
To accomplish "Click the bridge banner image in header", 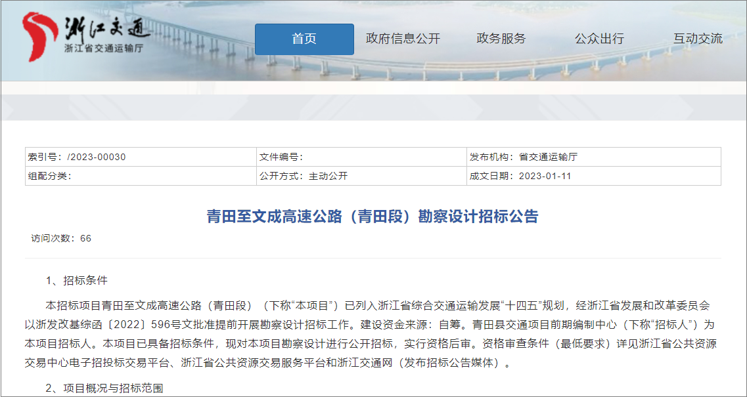I will tap(460, 66).
